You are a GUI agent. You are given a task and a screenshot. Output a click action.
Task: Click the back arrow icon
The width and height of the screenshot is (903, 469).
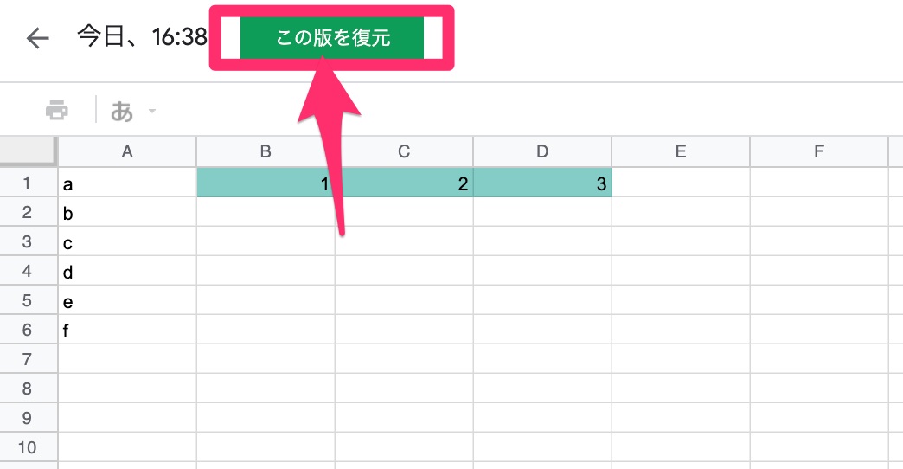coord(37,39)
